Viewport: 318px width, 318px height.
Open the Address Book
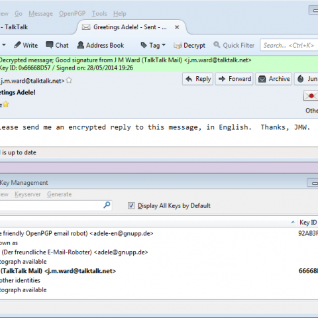click(x=101, y=45)
